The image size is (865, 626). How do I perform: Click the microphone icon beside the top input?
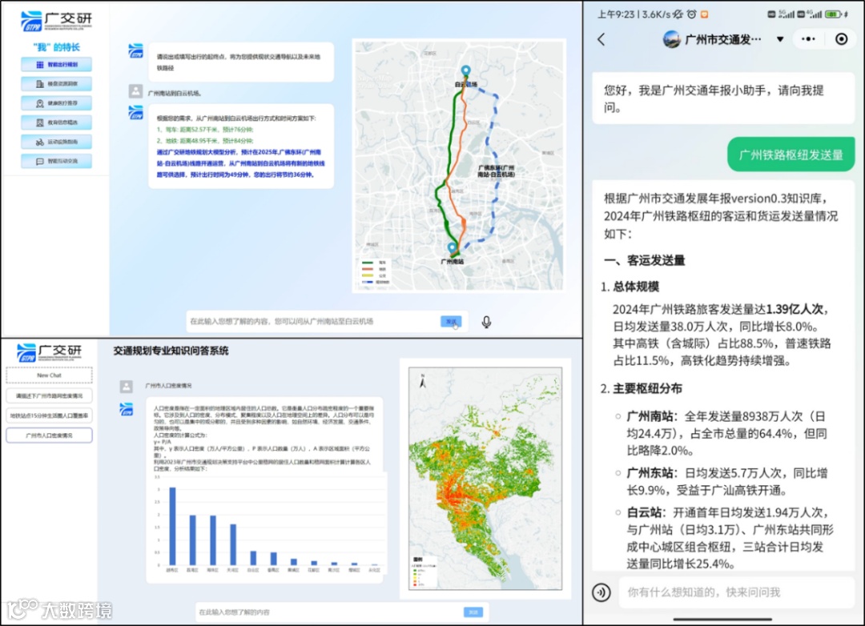click(x=486, y=322)
